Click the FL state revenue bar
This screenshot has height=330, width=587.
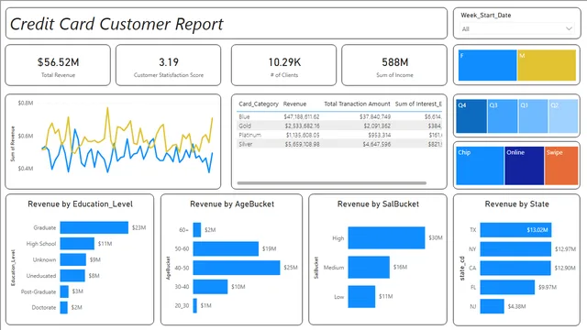(x=507, y=287)
